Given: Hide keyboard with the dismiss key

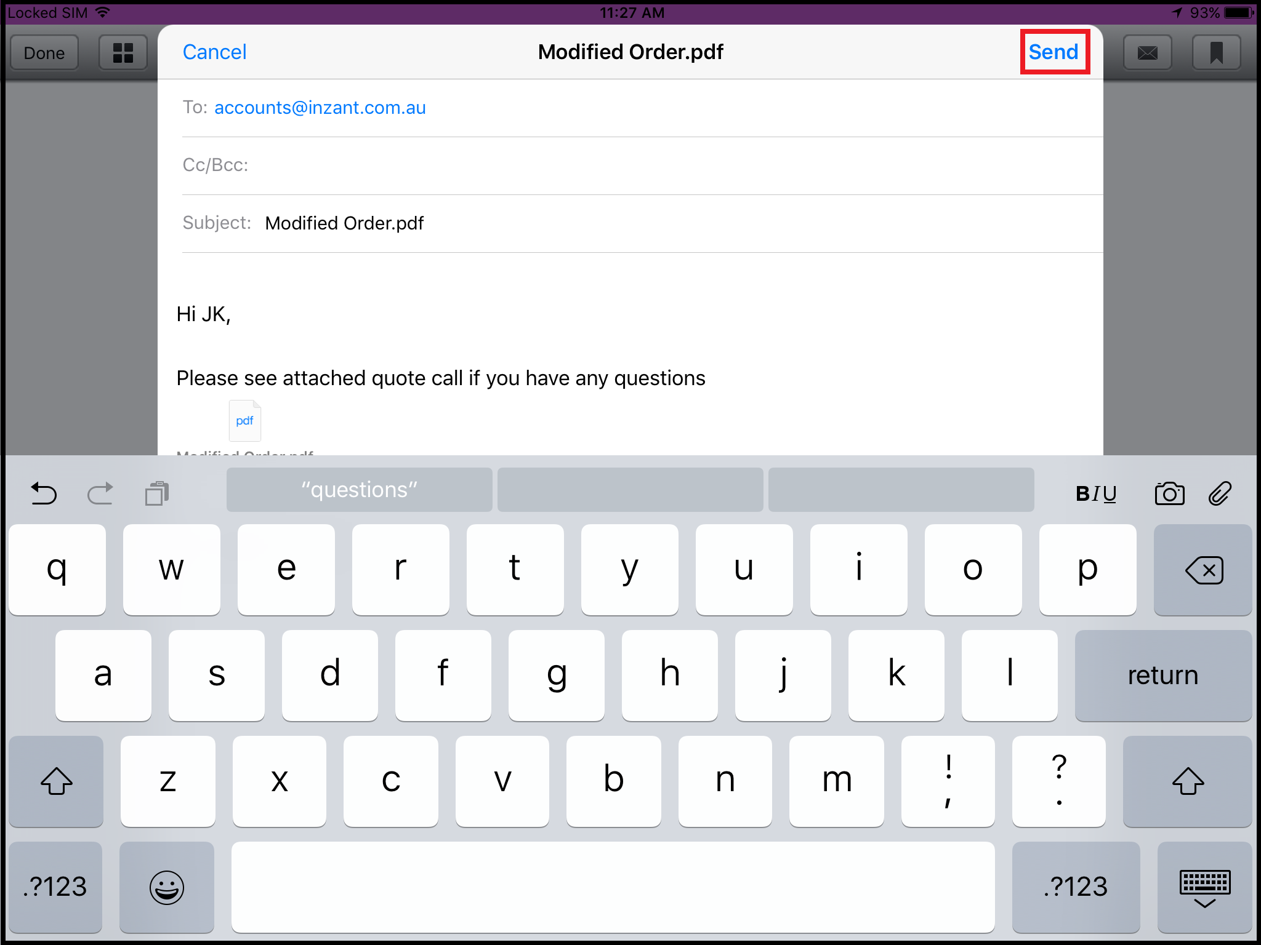Looking at the screenshot, I should tap(1204, 887).
